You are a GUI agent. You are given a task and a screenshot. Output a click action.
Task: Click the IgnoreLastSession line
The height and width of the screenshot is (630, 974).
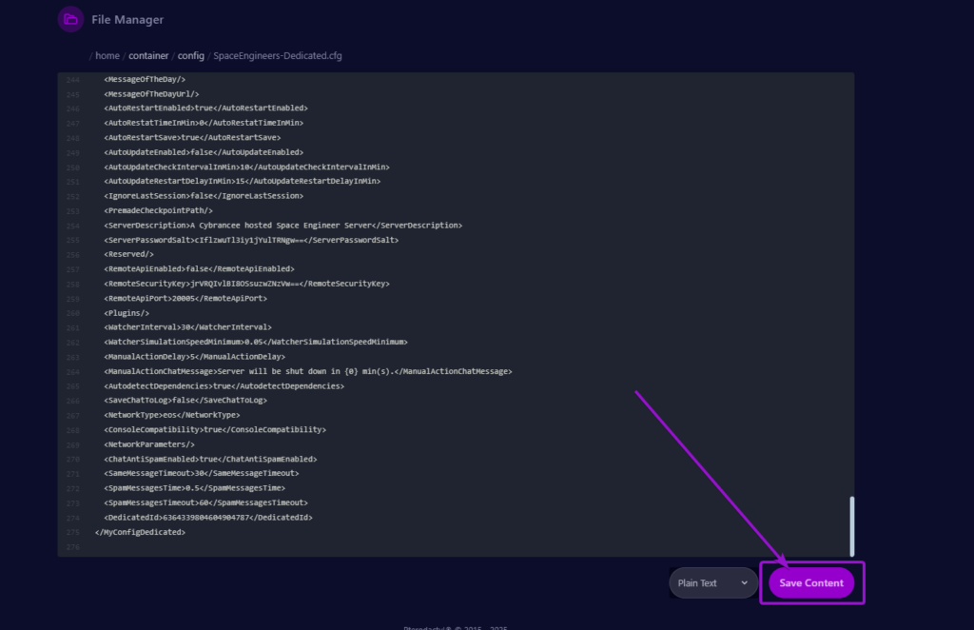tap(204, 196)
